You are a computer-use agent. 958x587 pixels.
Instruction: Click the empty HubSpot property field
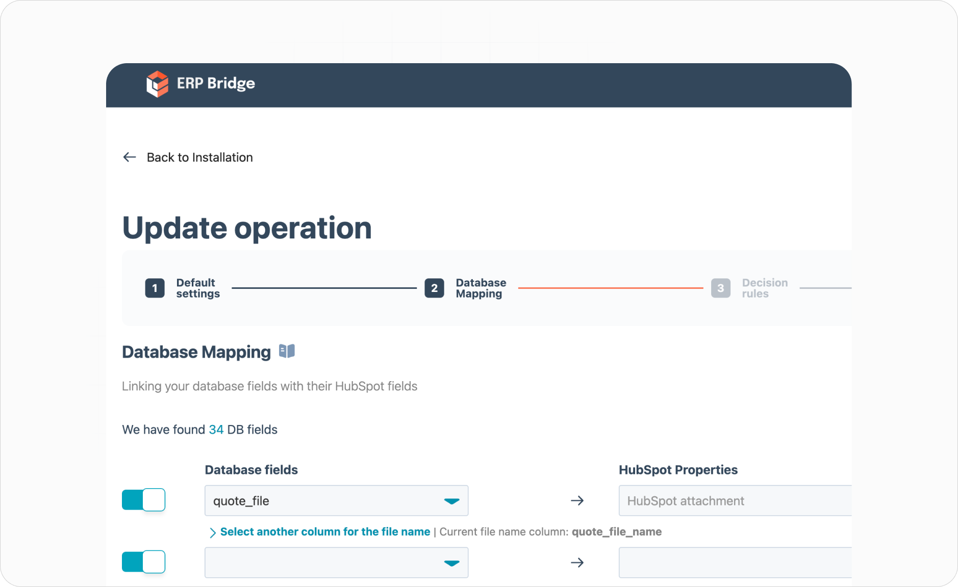click(x=735, y=563)
